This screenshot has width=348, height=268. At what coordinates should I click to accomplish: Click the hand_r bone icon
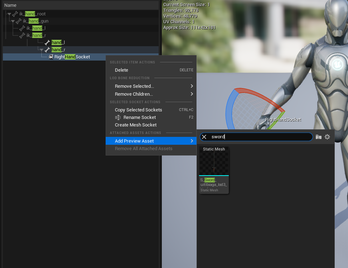coord(47,49)
